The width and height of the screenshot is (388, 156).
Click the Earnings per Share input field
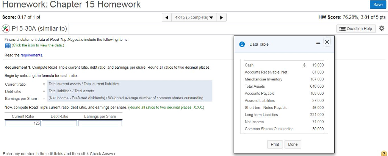coord(100,123)
